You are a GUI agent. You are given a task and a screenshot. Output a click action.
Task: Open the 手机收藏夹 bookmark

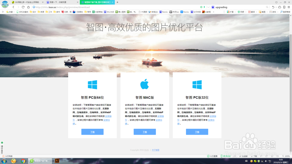22,12
